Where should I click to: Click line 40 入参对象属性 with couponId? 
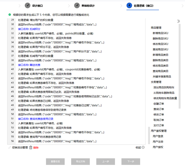[59, 69]
